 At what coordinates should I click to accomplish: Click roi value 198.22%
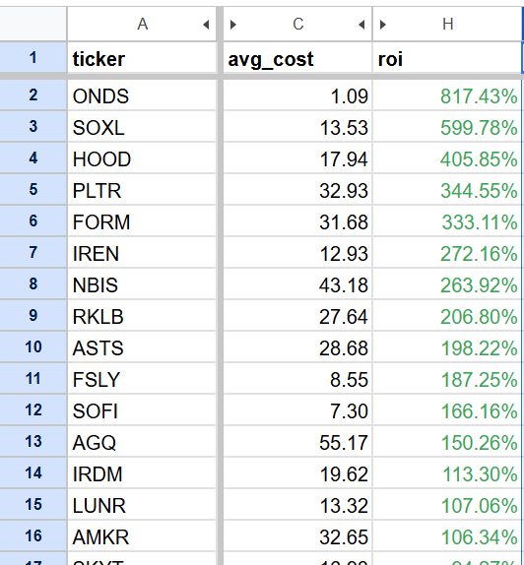(447, 347)
